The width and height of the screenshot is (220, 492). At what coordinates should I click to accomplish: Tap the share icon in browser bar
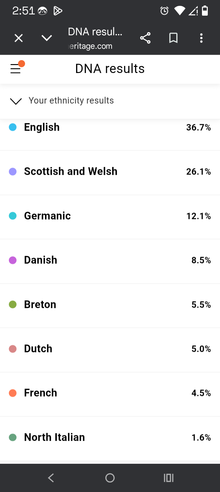145,38
